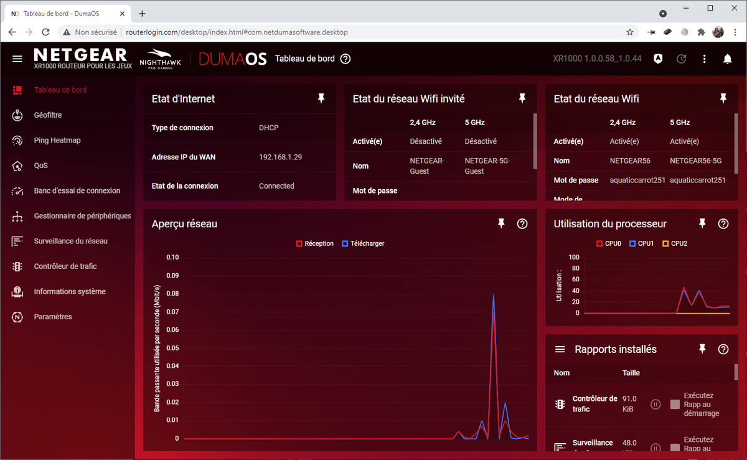The image size is (747, 460).
Task: Open the Rapports installés panel list menu
Action: (x=560, y=349)
